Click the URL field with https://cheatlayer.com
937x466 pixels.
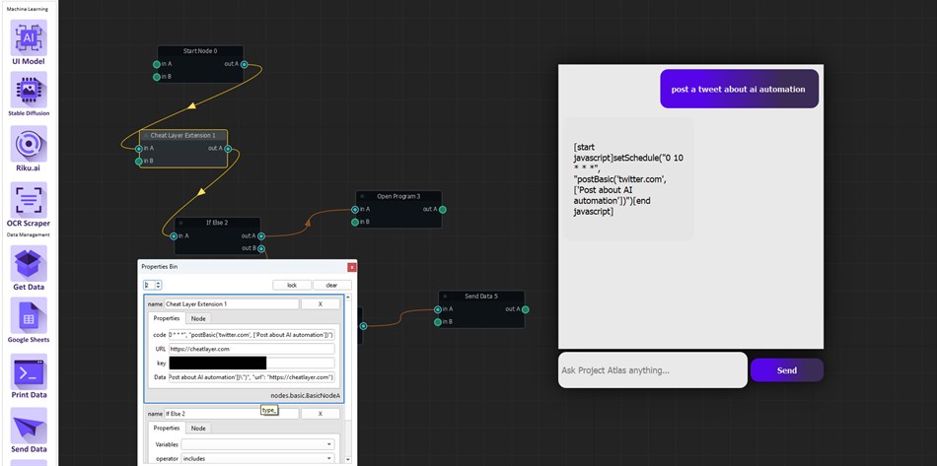[252, 349]
